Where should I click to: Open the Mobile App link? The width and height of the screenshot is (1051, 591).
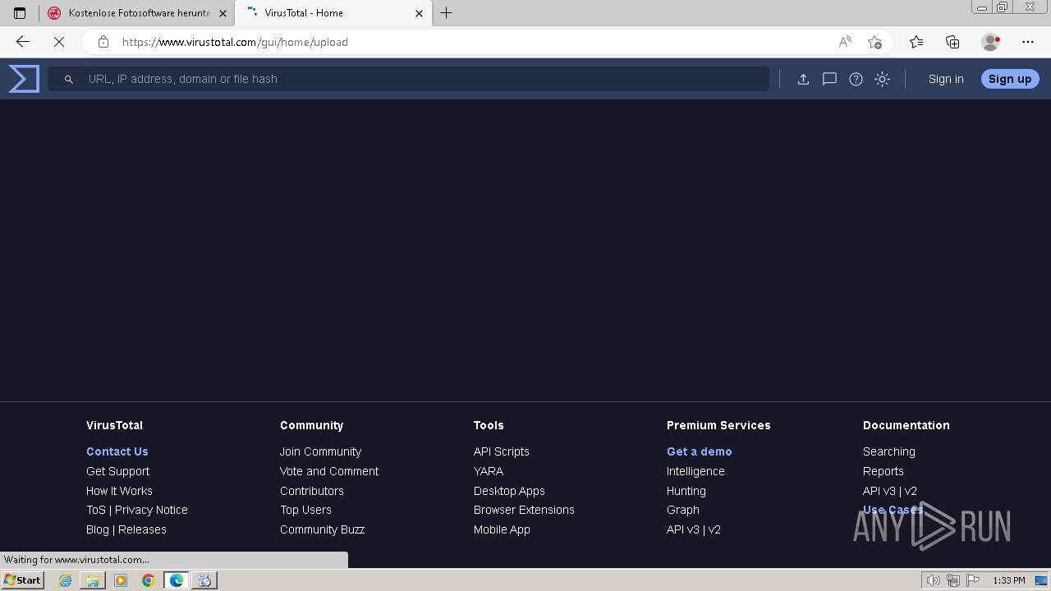point(502,529)
